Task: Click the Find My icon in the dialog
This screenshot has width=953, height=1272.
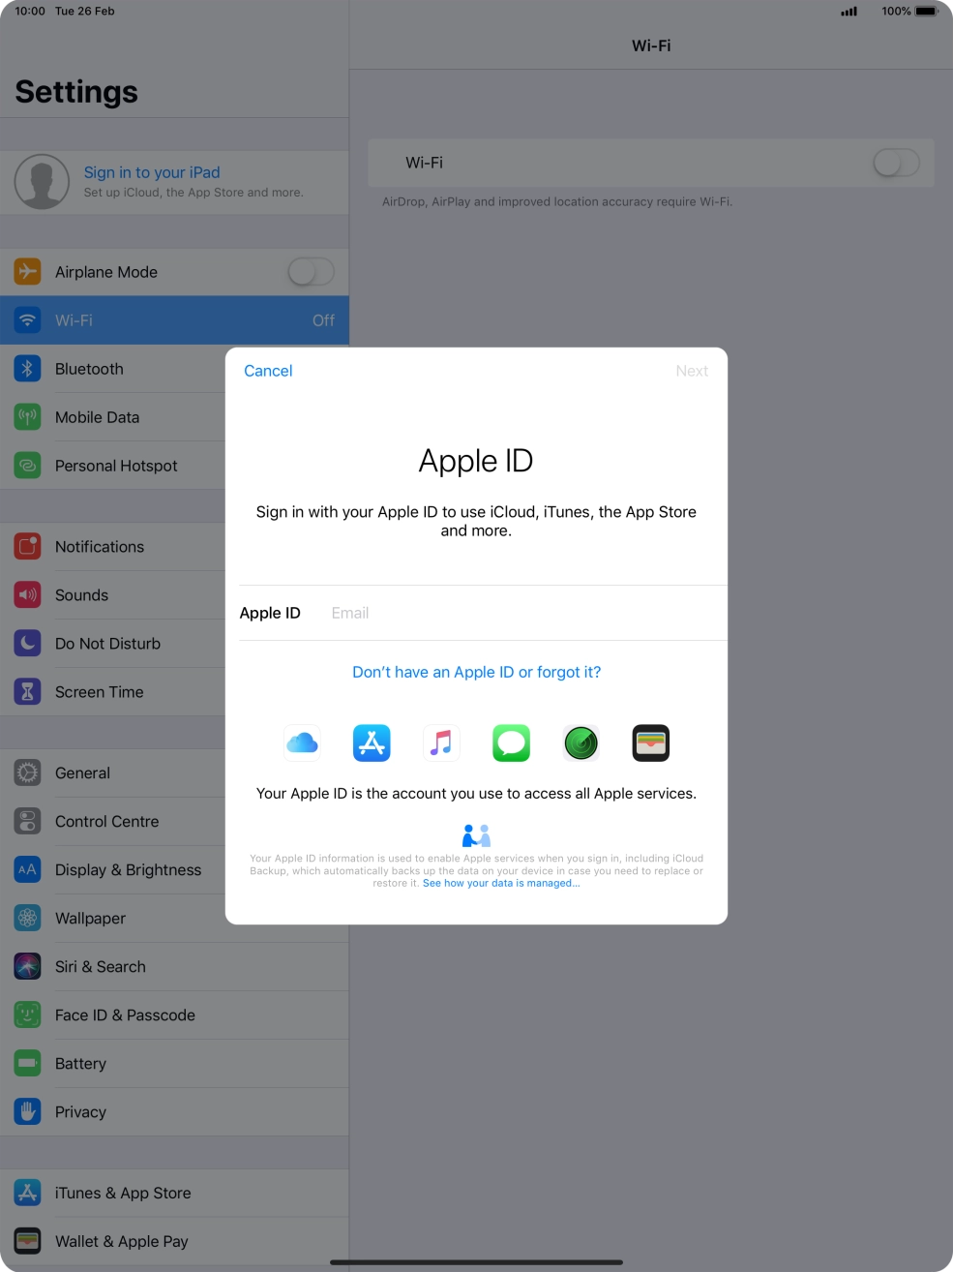Action: click(x=581, y=742)
